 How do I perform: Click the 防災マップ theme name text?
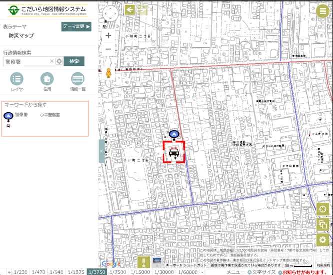point(21,35)
